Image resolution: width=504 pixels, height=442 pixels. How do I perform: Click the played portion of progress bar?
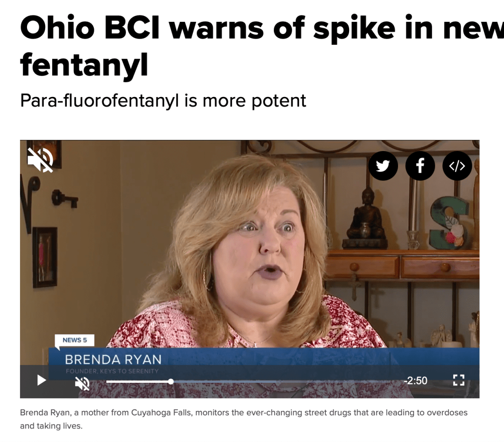point(138,381)
